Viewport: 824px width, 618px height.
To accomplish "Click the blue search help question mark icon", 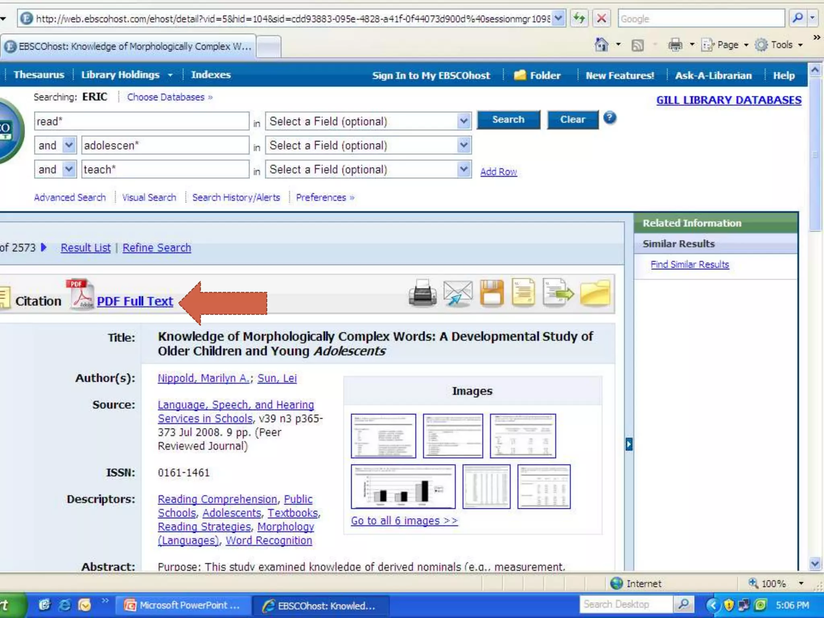I will tap(610, 118).
